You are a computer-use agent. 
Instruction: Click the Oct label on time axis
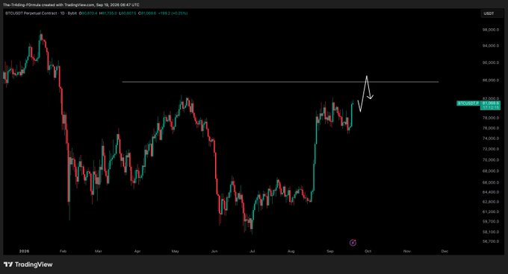pos(368,251)
